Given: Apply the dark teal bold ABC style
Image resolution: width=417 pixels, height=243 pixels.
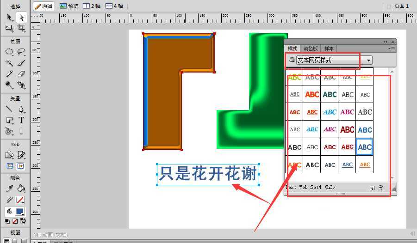Looking at the screenshot, I should click(330, 94).
